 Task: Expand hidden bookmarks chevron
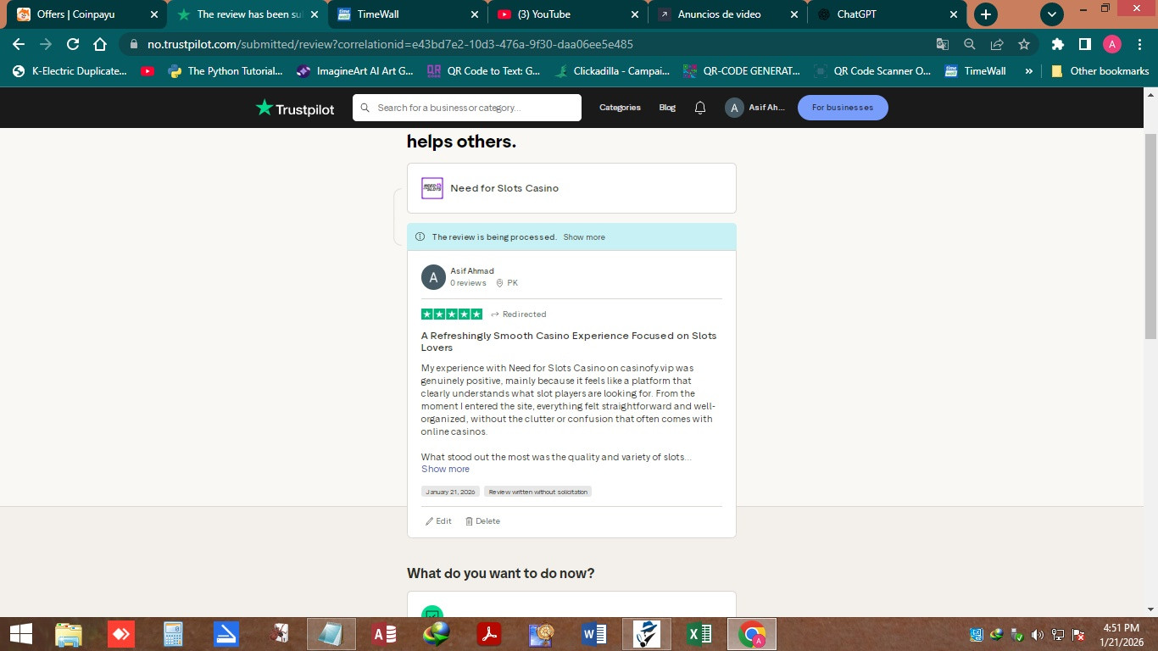pos(1029,71)
